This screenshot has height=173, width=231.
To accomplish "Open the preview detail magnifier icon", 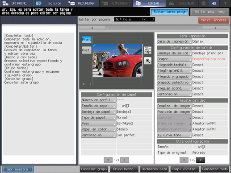I will (x=148, y=50).
